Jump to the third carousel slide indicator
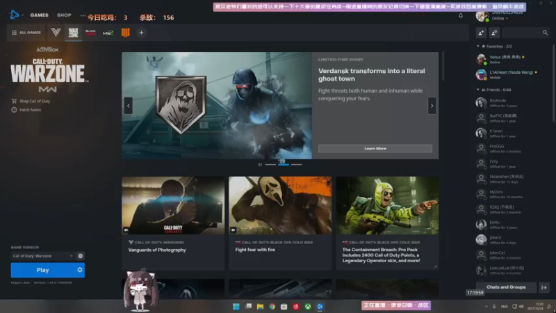 pos(297,165)
